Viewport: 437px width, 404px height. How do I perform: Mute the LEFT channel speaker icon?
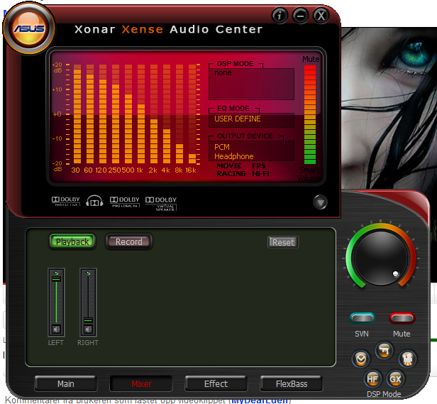pos(56,329)
